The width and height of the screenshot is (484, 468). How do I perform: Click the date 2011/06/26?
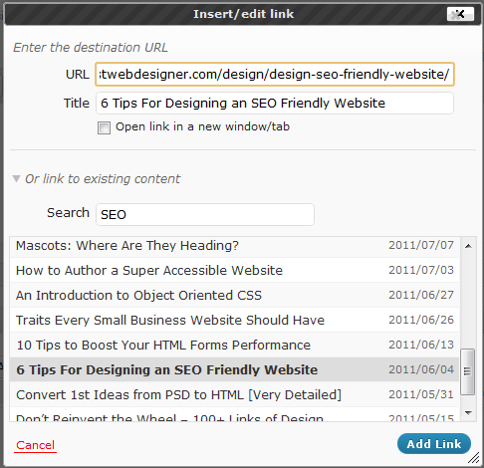[421, 320]
